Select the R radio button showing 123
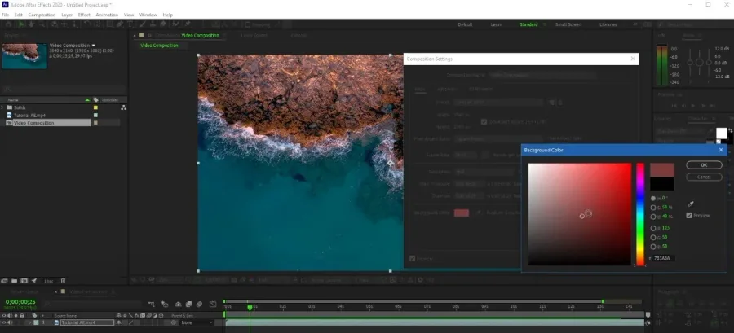This screenshot has height=333, width=734. click(653, 229)
